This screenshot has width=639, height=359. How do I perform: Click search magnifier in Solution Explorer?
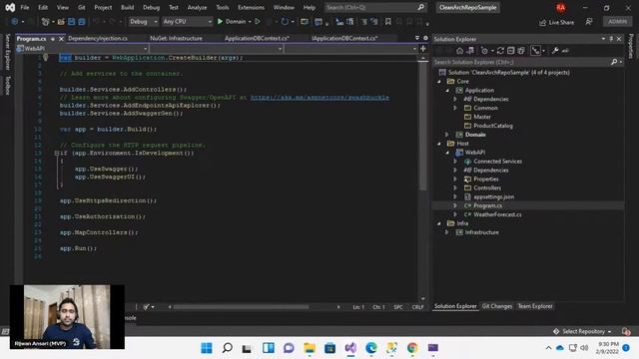[614, 62]
